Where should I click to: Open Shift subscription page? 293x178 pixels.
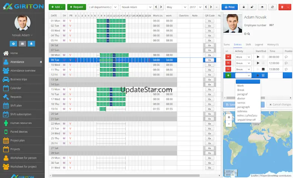(21, 114)
